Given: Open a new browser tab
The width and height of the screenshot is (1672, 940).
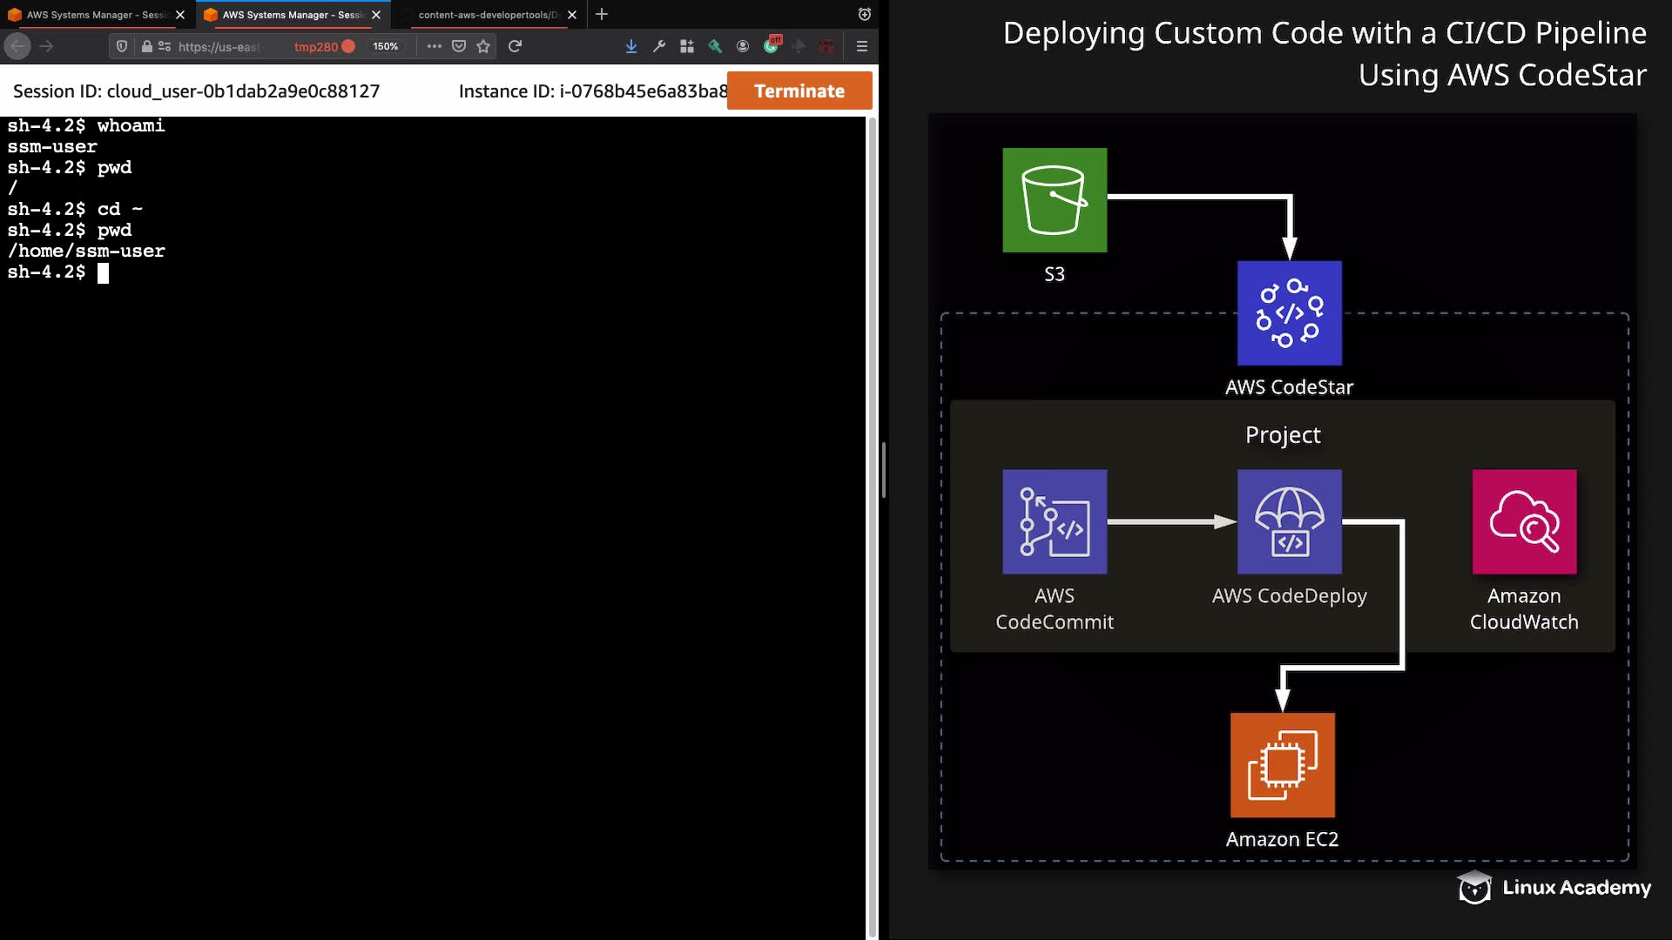Looking at the screenshot, I should point(602,15).
